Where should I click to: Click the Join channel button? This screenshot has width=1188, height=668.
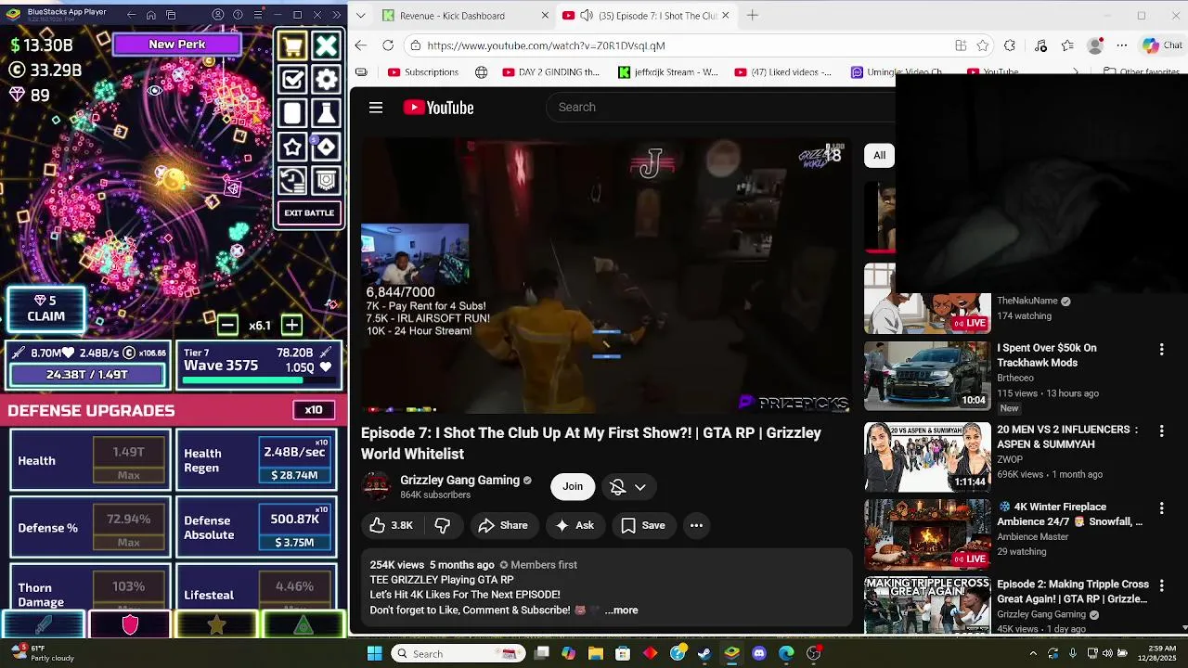click(x=573, y=486)
